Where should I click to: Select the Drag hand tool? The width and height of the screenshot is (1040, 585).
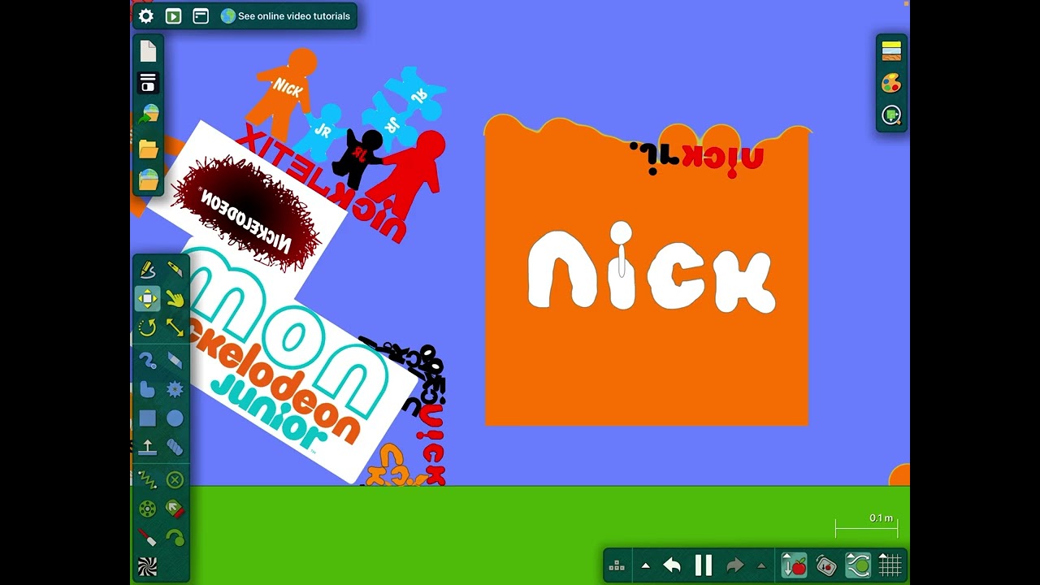(175, 299)
